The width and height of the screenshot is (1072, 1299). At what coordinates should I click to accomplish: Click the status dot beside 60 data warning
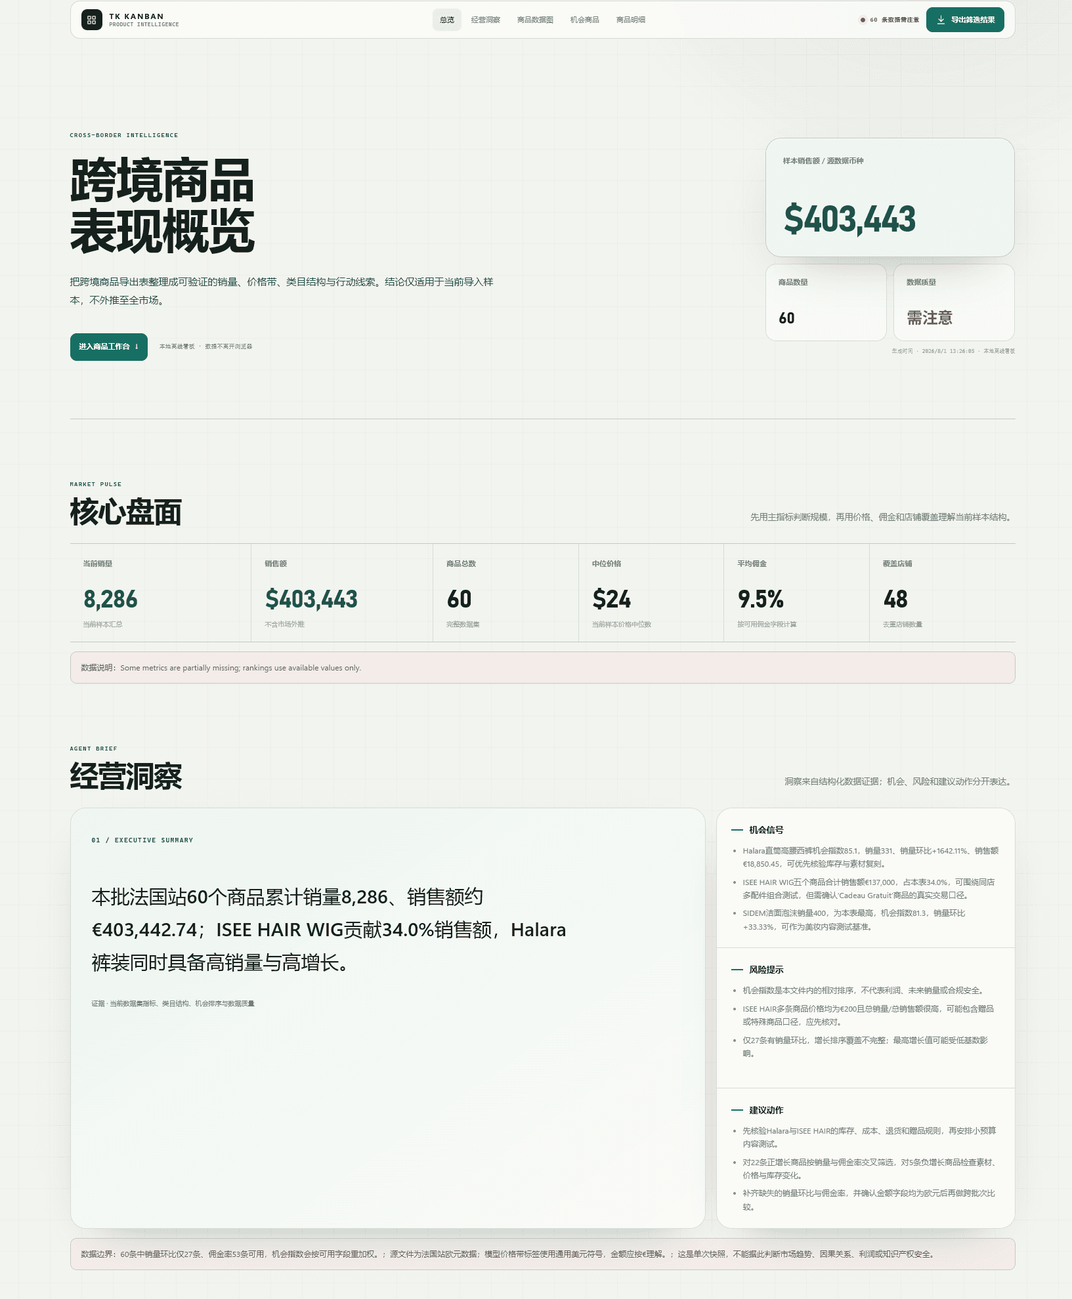pyautogui.click(x=863, y=20)
